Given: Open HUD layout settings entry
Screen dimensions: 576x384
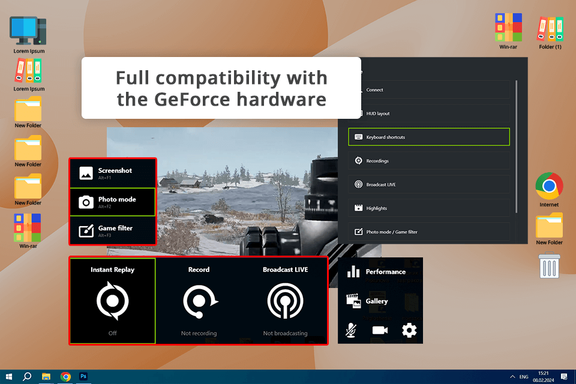Looking at the screenshot, I should click(x=428, y=113).
